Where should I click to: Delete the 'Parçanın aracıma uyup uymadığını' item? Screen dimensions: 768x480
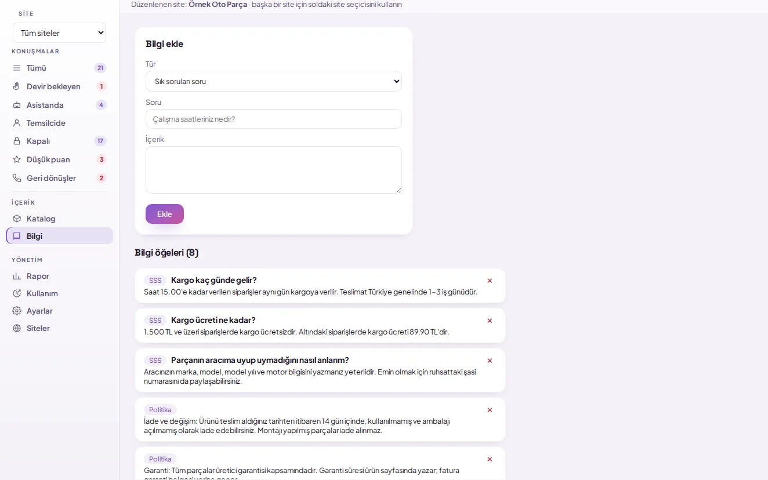pyautogui.click(x=490, y=361)
